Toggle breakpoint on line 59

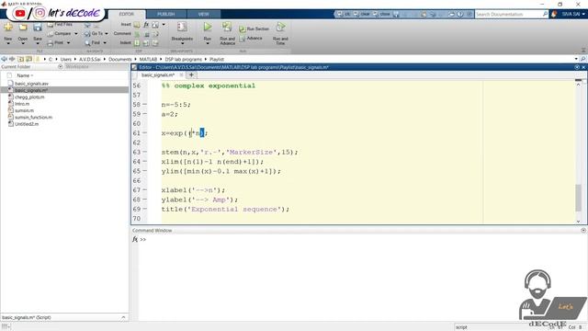coord(145,114)
